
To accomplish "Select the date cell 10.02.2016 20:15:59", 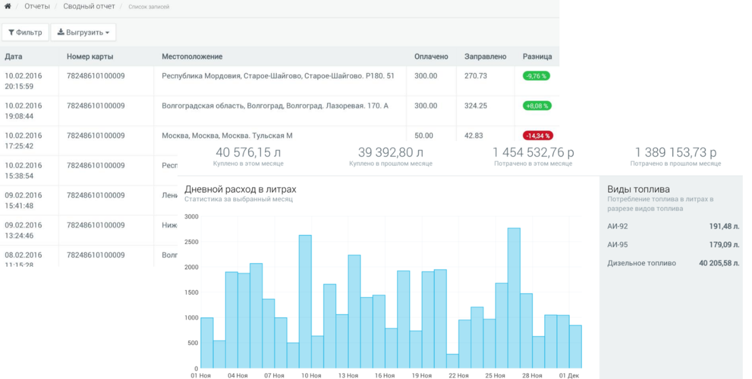I will click(23, 81).
